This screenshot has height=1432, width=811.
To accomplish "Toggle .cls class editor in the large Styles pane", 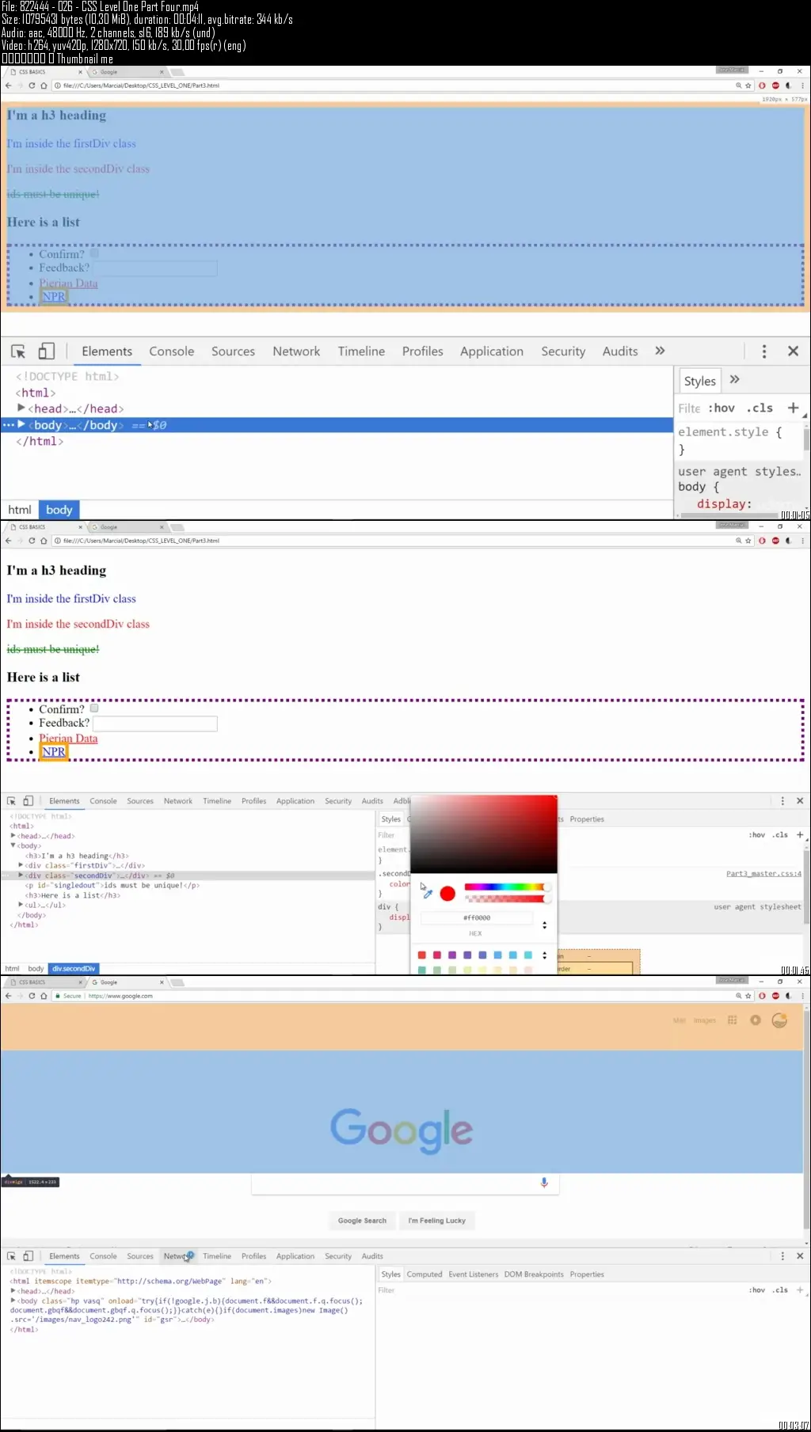I will coord(760,408).
